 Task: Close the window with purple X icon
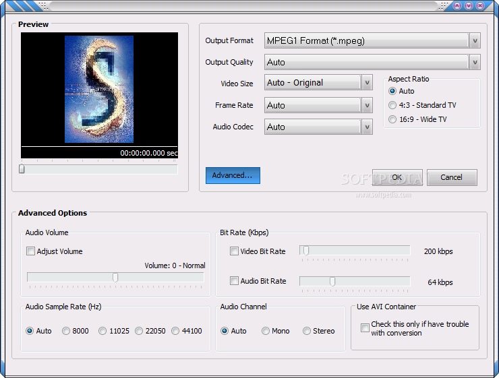480,5
